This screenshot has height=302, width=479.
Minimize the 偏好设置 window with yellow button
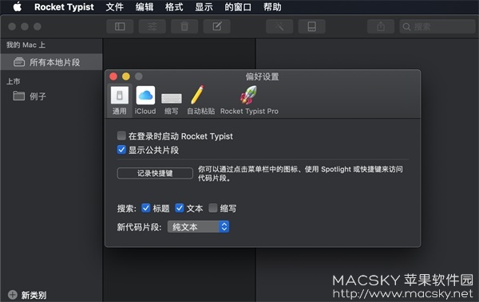(126, 76)
